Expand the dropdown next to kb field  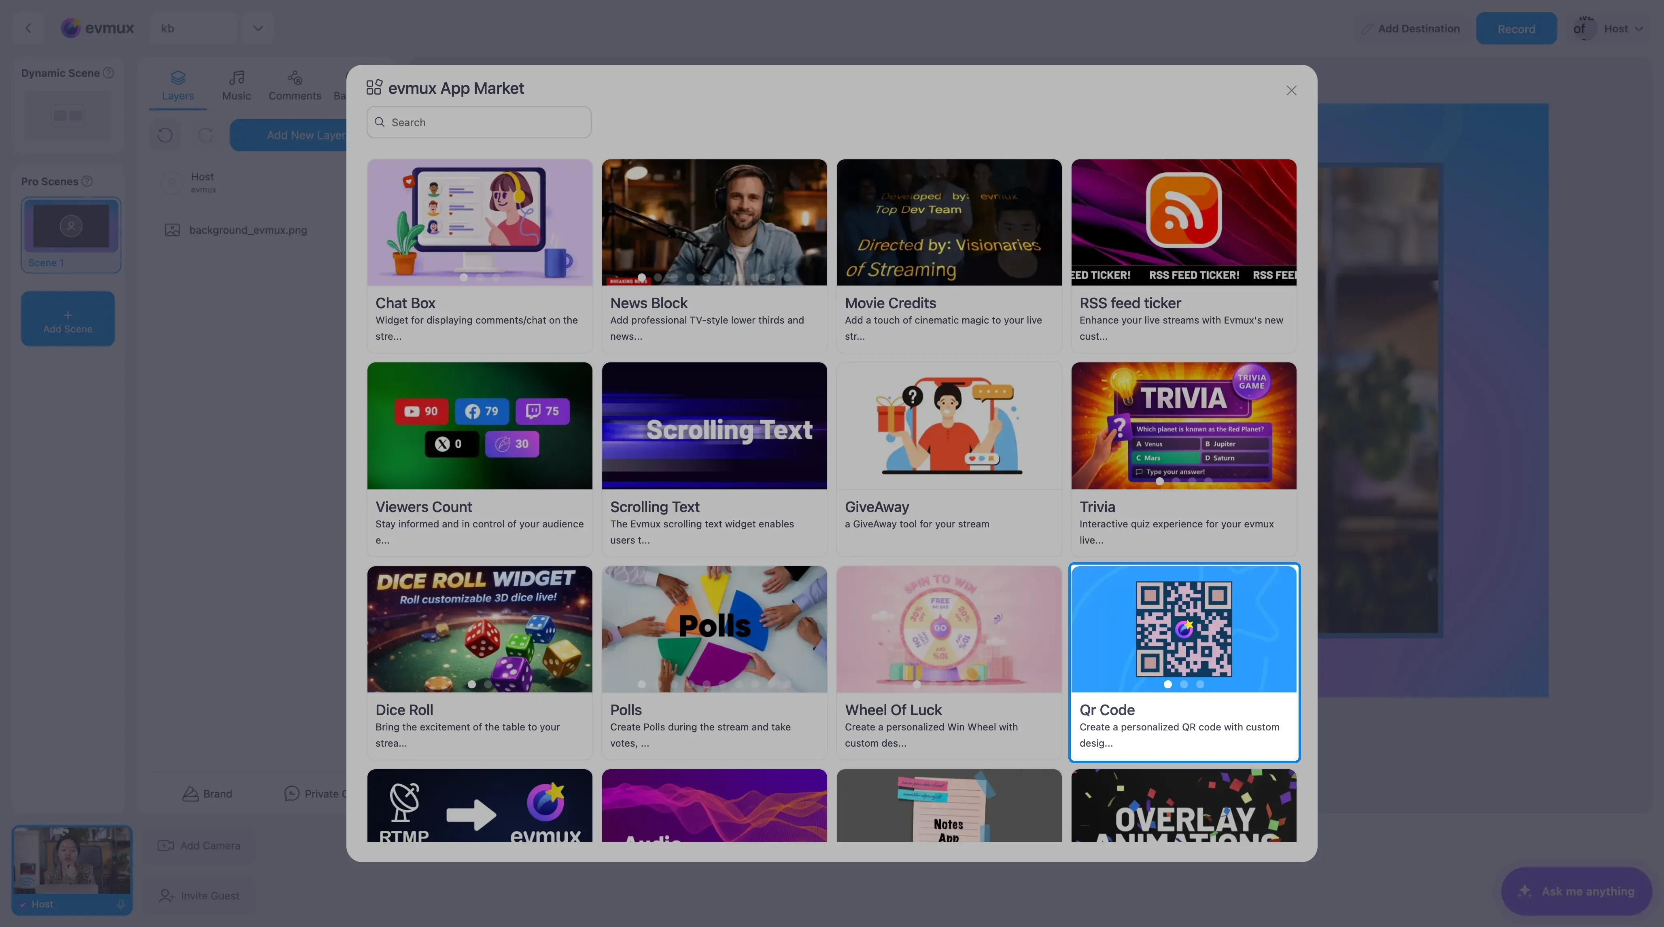258,28
